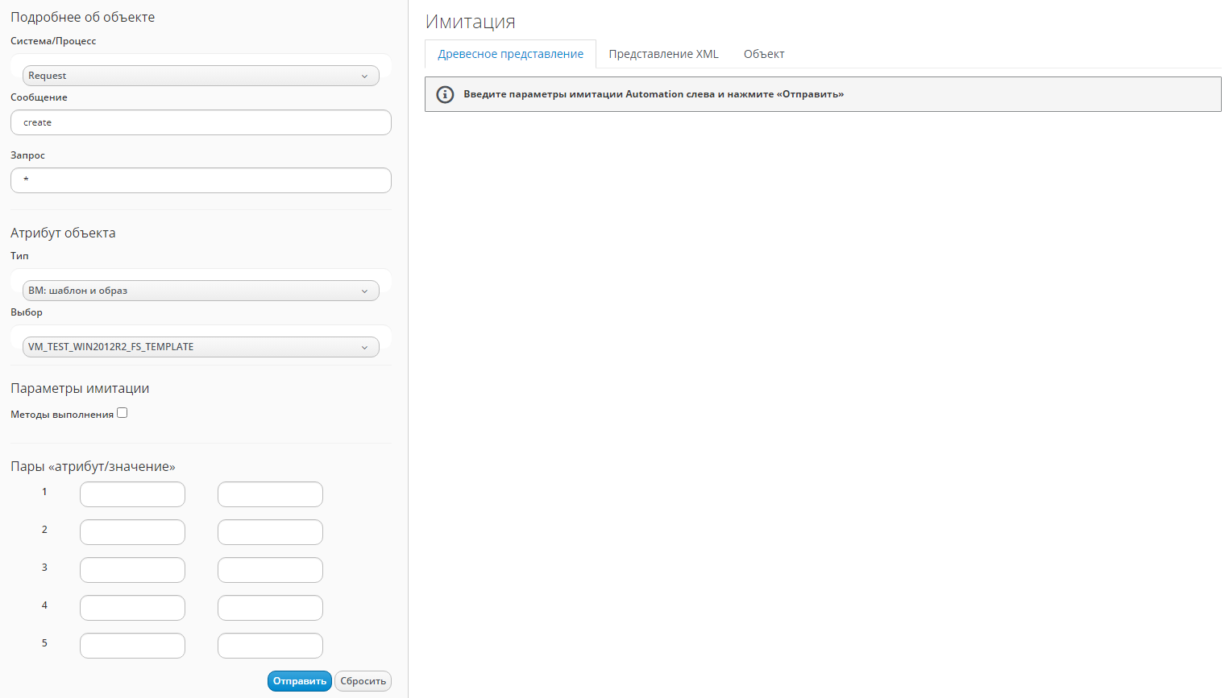Click the attribute field in row 2
Viewport: 1229px width, 698px height.
132,532
